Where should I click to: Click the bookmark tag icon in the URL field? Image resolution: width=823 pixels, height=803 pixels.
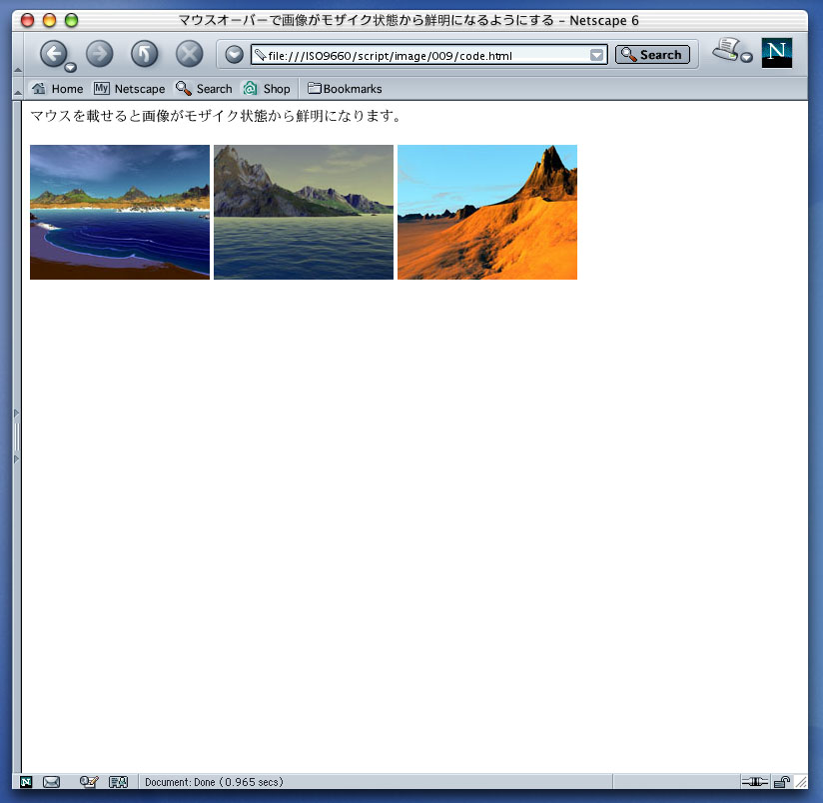[x=261, y=54]
